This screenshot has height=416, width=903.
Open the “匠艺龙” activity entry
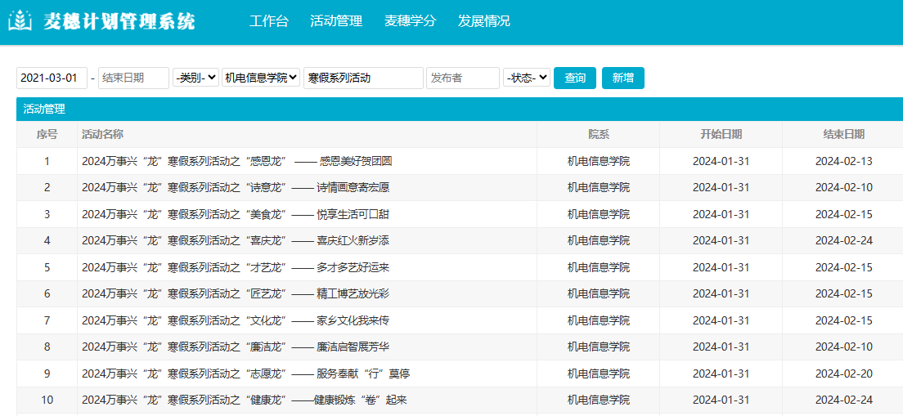(x=236, y=293)
